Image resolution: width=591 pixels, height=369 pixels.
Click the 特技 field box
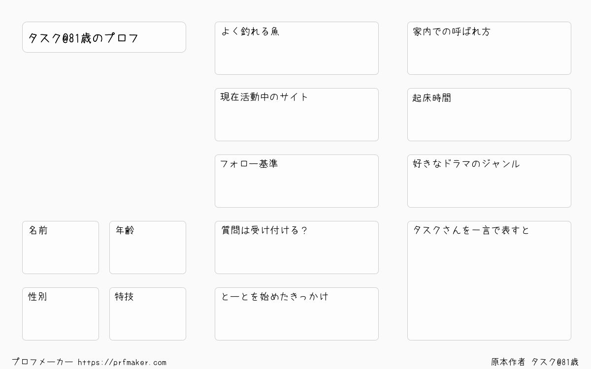[148, 314]
